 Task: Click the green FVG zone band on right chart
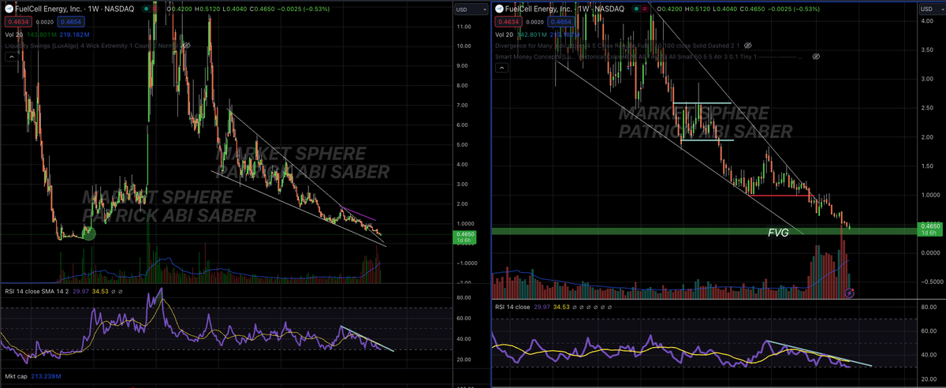pos(704,231)
